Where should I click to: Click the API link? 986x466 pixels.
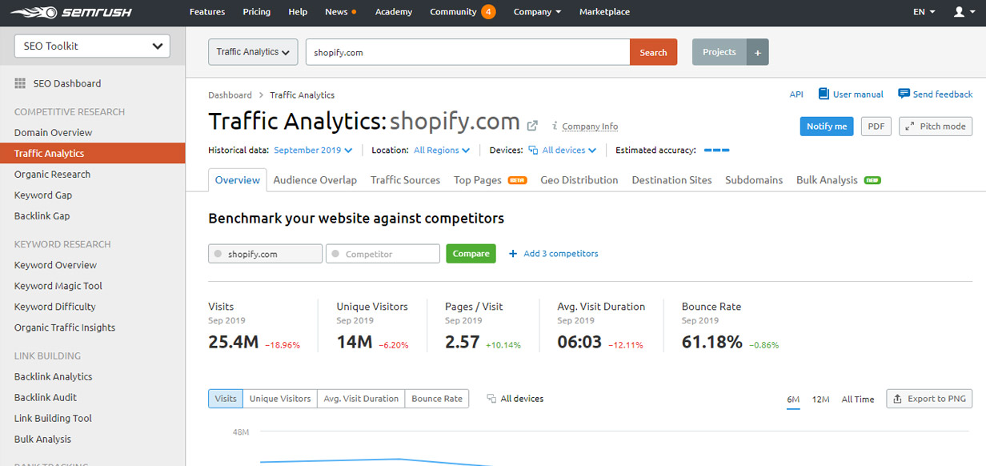796,94
